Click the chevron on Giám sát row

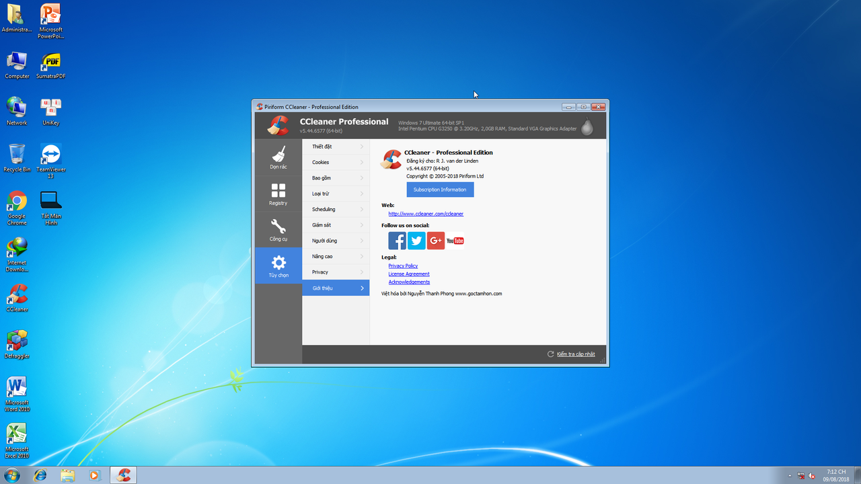click(362, 225)
